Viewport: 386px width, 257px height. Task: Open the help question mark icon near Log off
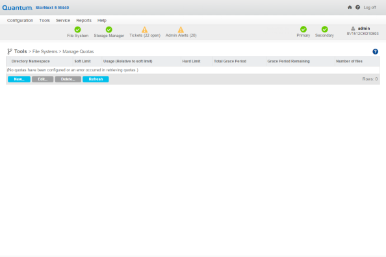pyautogui.click(x=357, y=7)
